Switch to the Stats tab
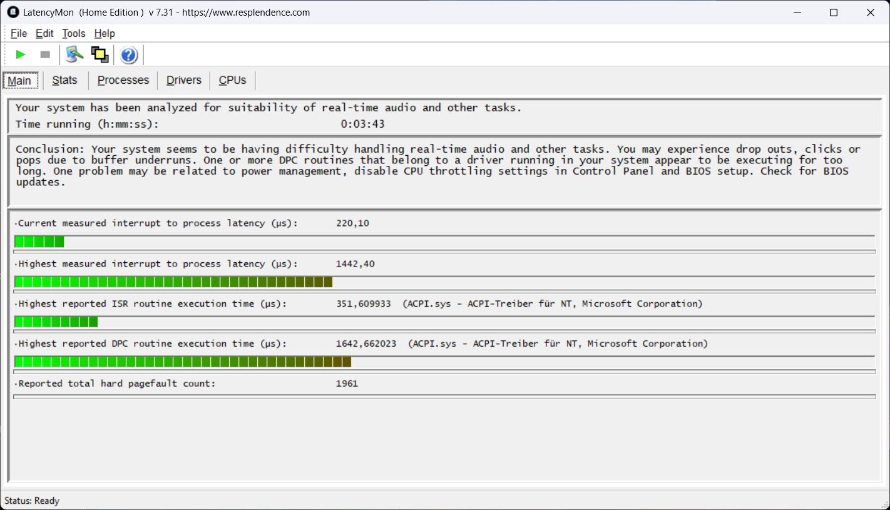This screenshot has height=510, width=890. click(x=64, y=80)
